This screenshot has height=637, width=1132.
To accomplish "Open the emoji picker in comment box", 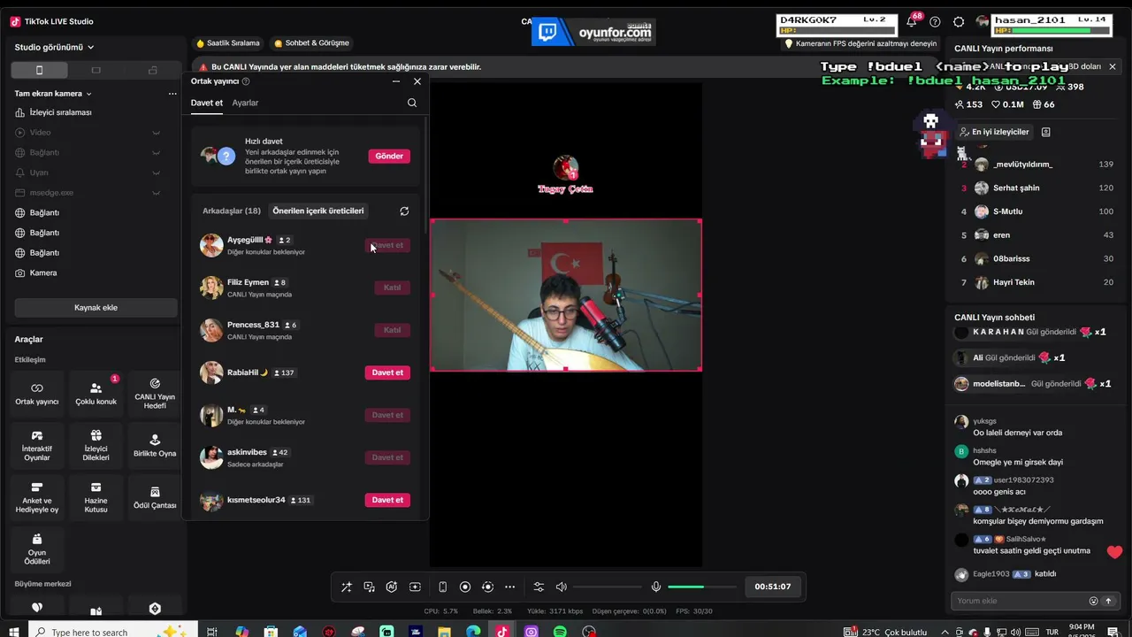I will [x=1093, y=601].
